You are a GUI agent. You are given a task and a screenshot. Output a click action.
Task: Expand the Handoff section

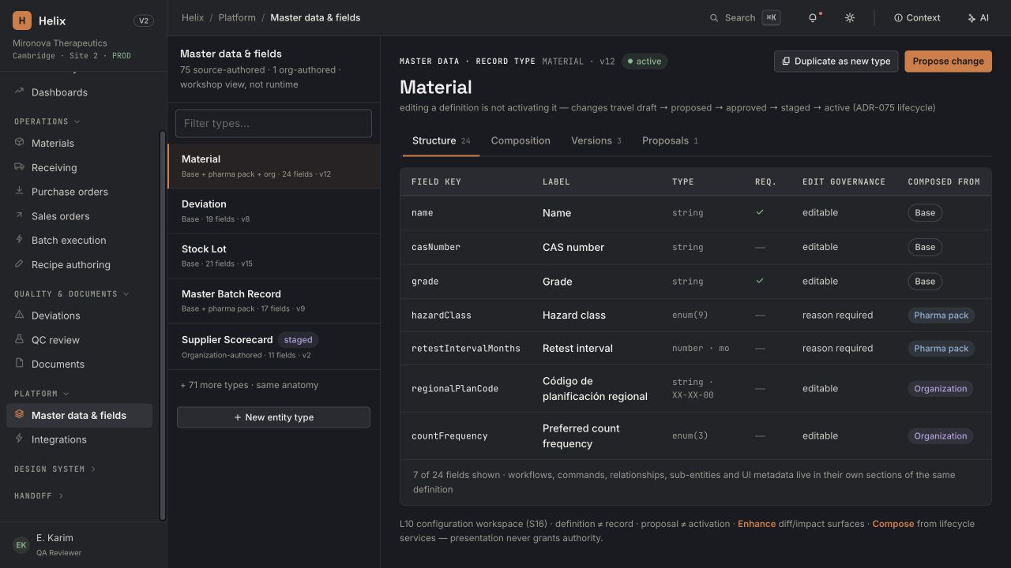tap(39, 495)
